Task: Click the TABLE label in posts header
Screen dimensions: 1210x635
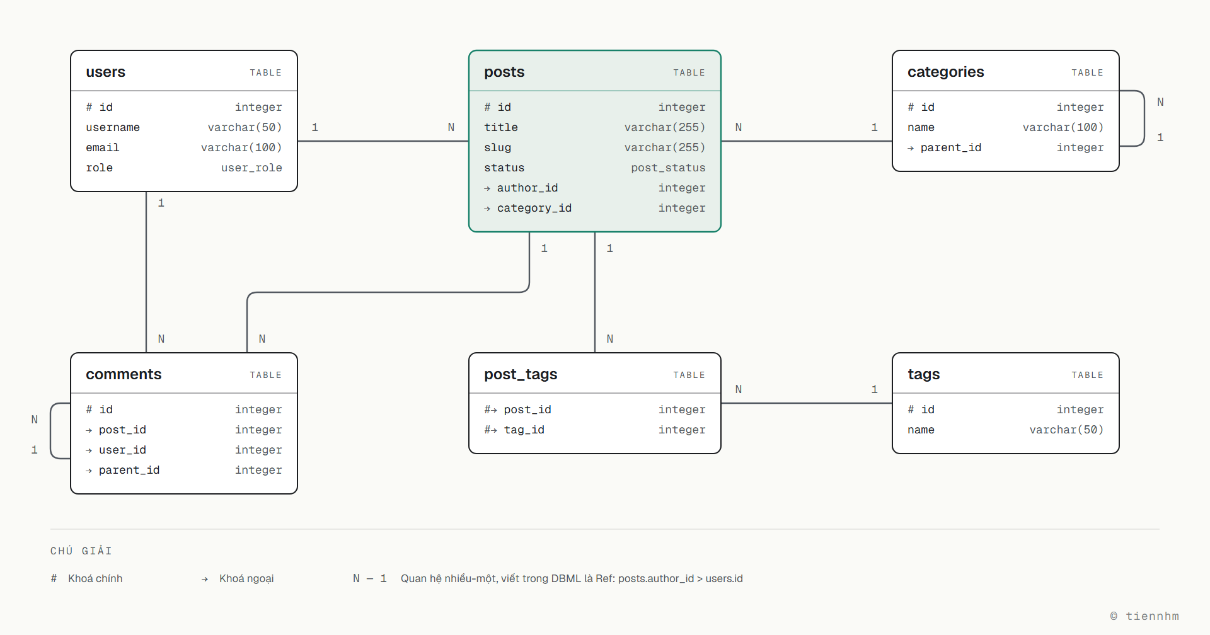Action: coord(689,72)
